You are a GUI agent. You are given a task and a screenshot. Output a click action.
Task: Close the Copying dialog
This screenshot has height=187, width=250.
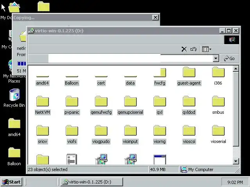click(x=155, y=17)
